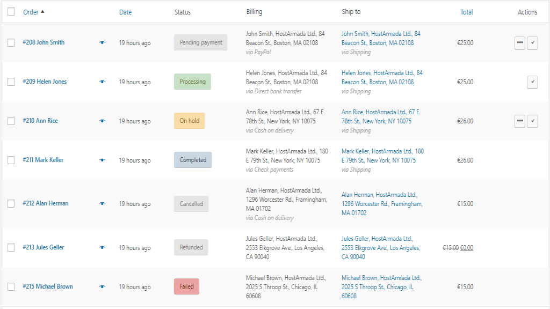Sort the table by the Order column

31,12
